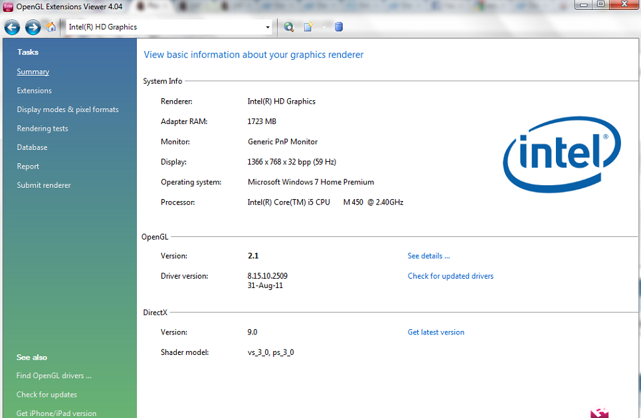Open the small arrow next to document icon
The image size is (641, 418).
click(325, 27)
